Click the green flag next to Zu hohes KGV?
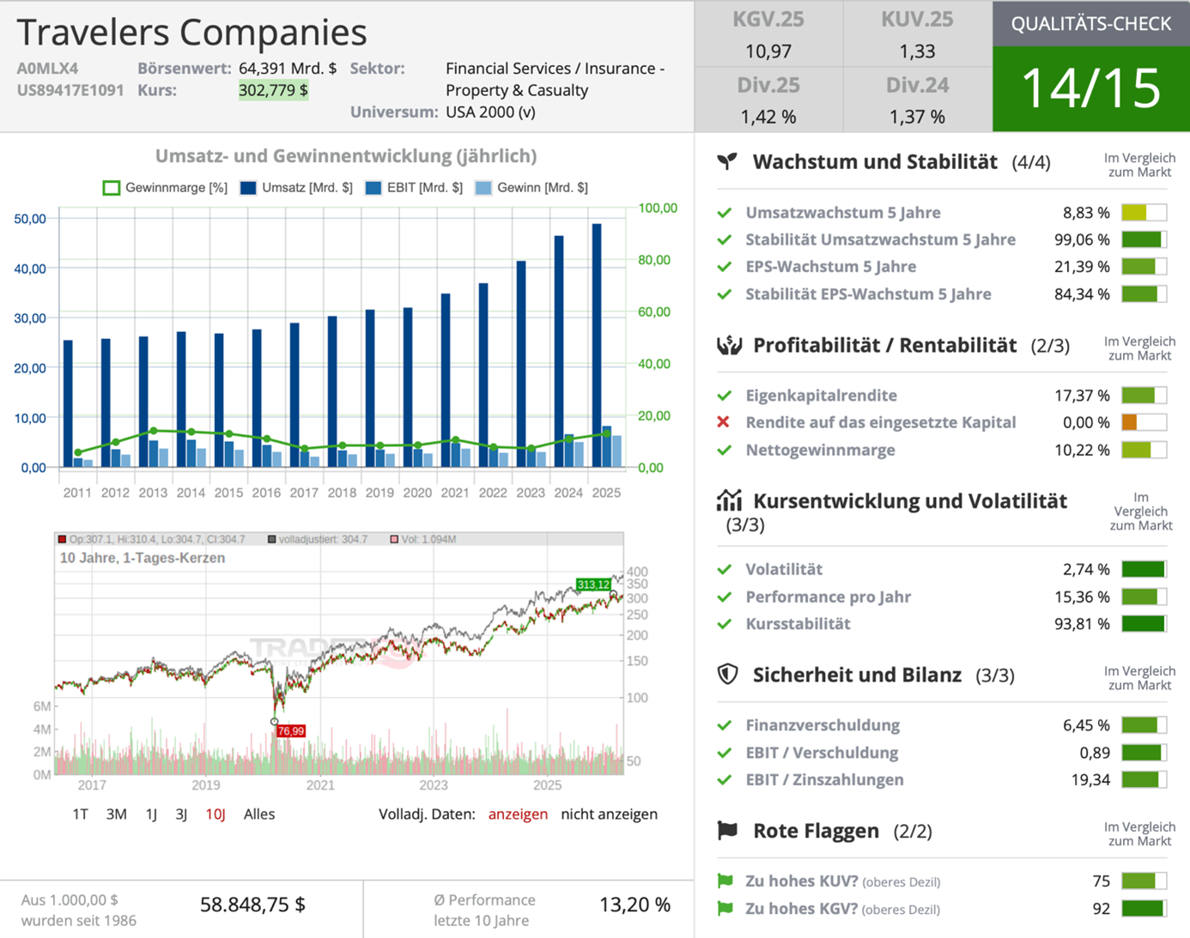1190x938 pixels. 725,908
